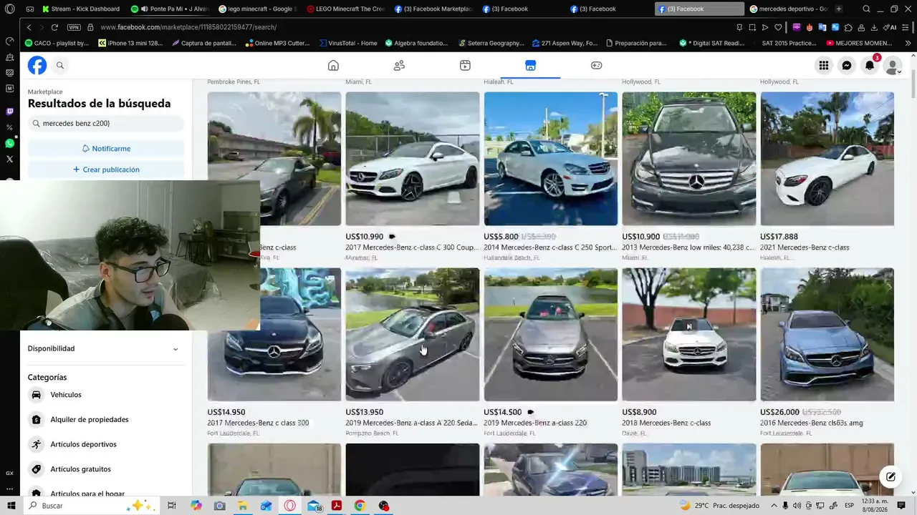
Task: Open the account profile avatar menu
Action: click(x=893, y=66)
